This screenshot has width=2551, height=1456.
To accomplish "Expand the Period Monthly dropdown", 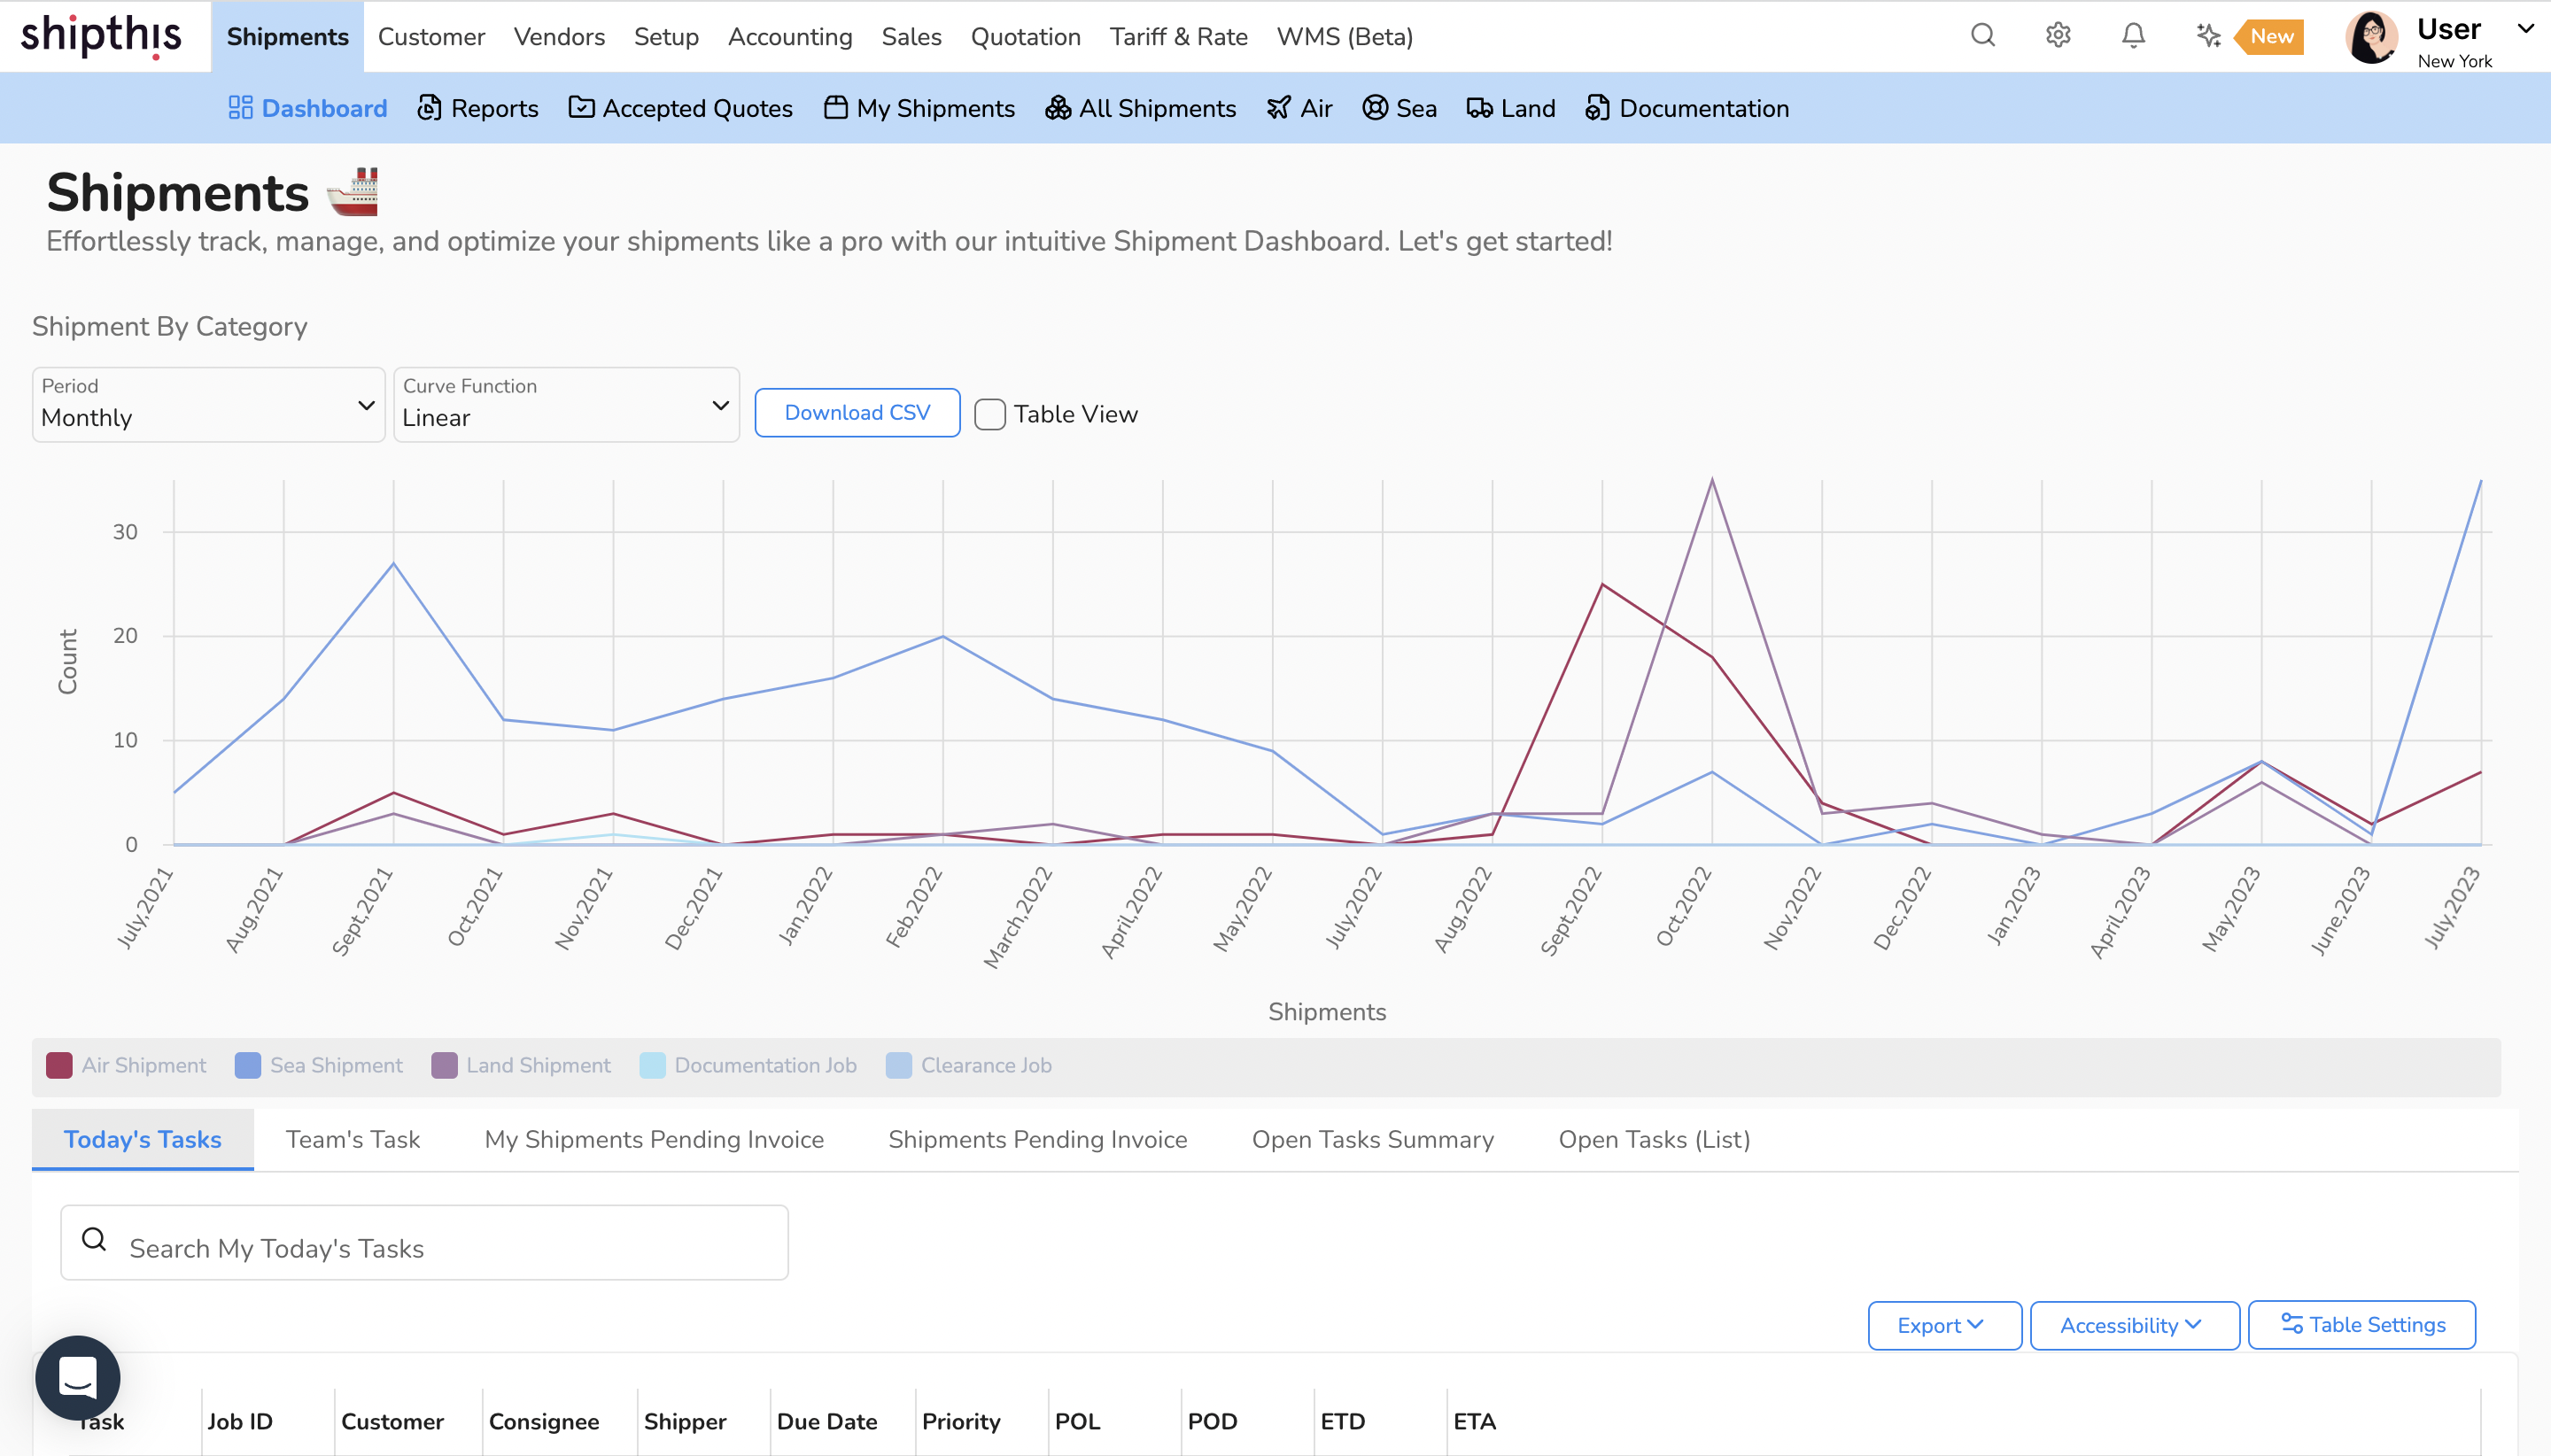I will coord(208,405).
